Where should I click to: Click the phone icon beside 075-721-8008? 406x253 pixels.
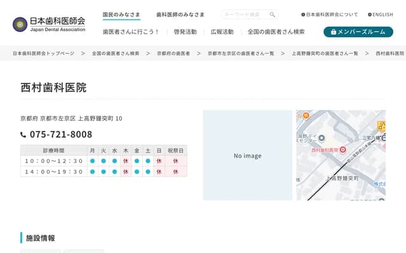[x=23, y=135]
